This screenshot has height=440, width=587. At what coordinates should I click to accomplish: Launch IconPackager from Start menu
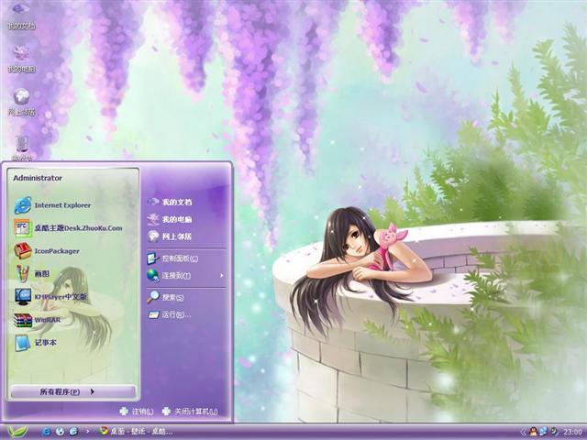47,251
